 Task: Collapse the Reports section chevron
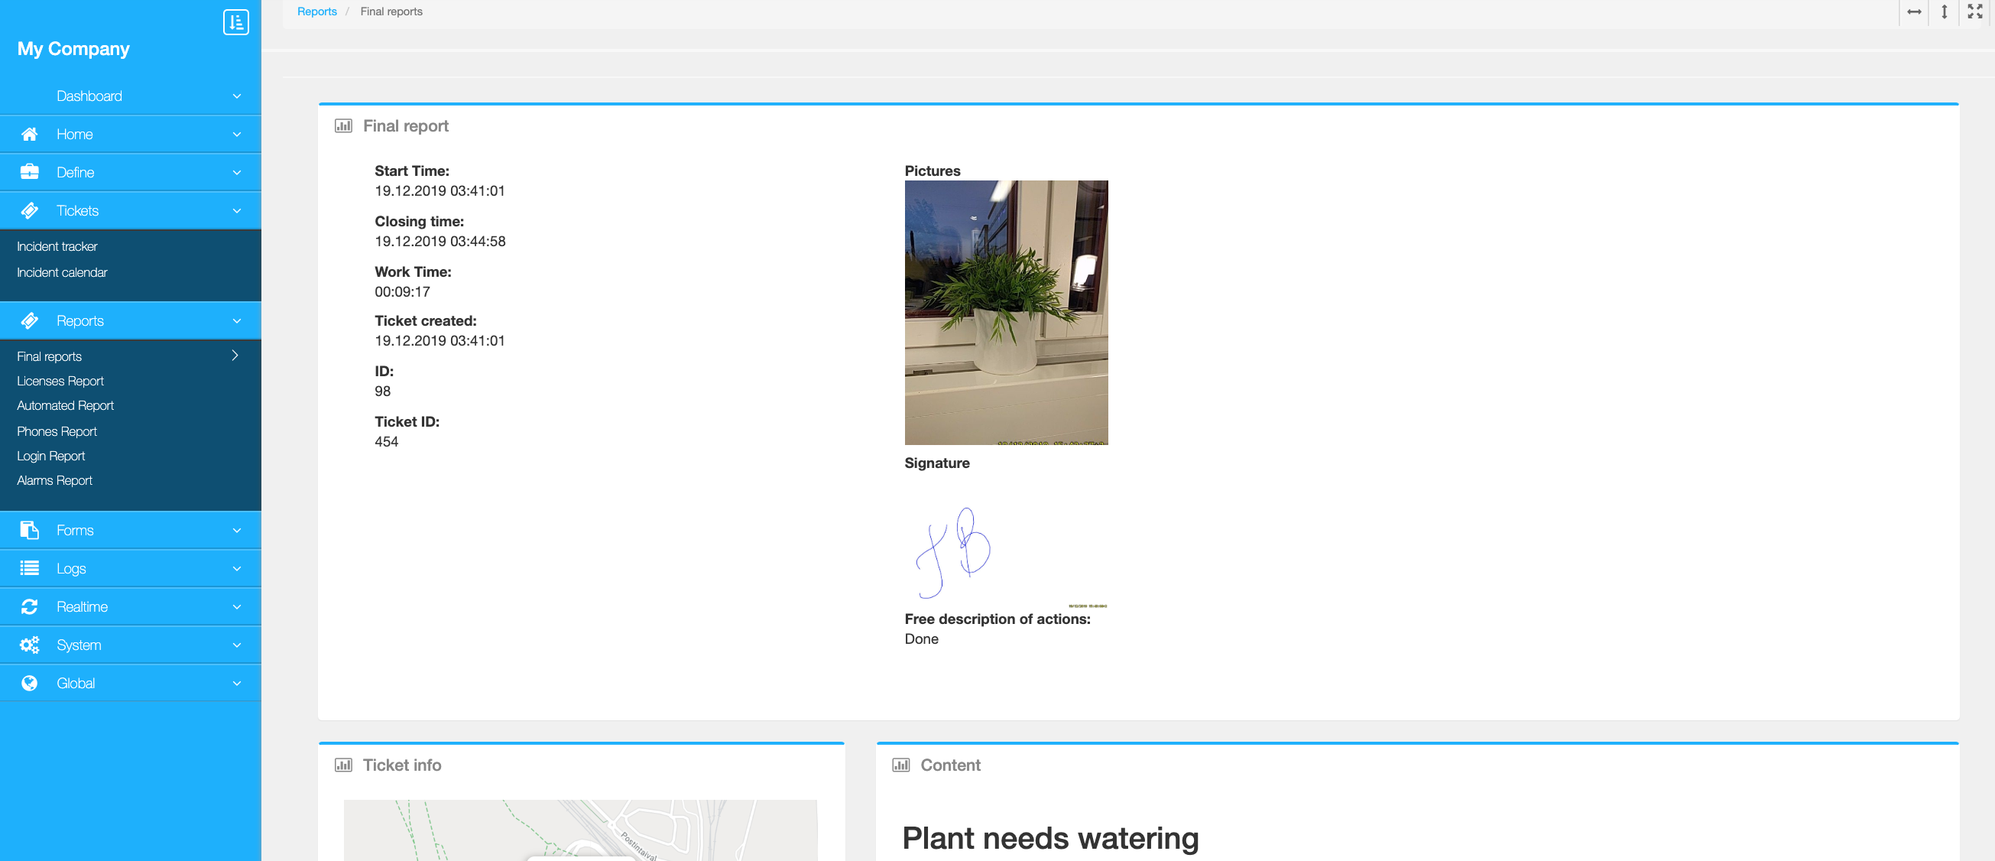tap(236, 321)
